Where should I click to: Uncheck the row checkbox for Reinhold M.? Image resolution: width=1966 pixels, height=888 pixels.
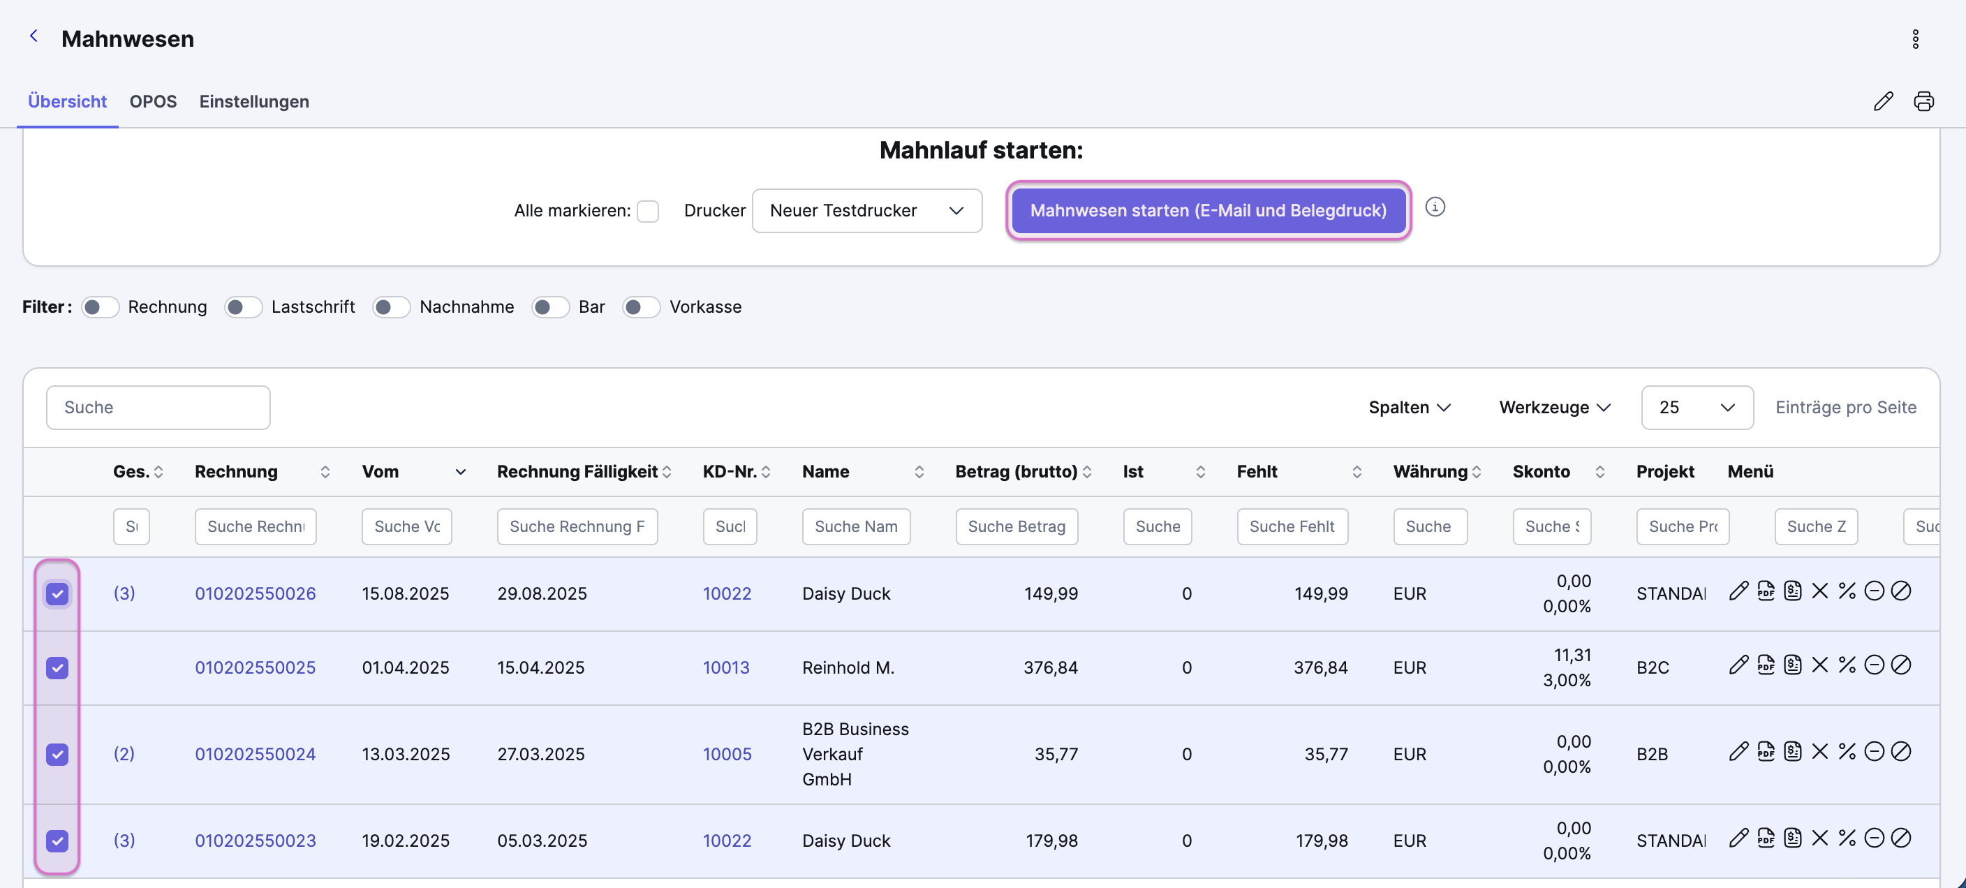(x=57, y=667)
